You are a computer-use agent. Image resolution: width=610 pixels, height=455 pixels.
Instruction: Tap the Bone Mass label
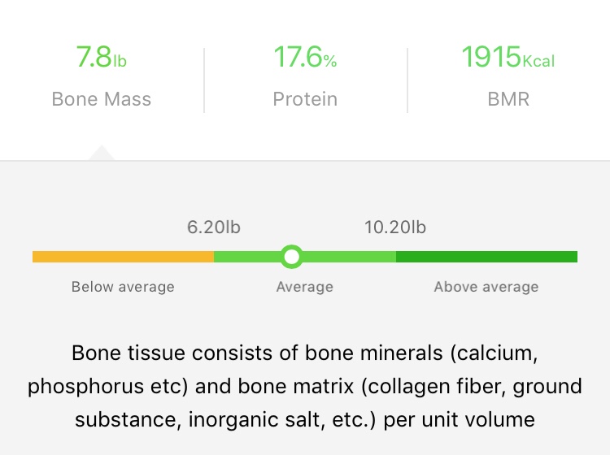101,99
